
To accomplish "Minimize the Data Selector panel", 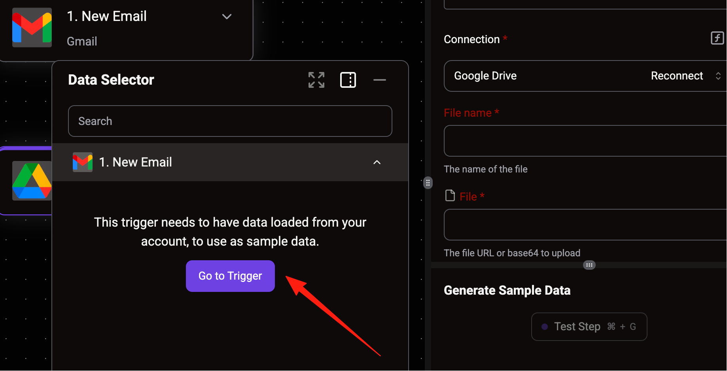I will coord(380,80).
